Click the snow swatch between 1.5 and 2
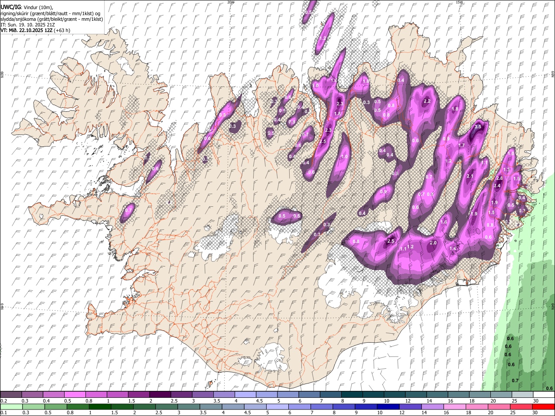 point(138,394)
